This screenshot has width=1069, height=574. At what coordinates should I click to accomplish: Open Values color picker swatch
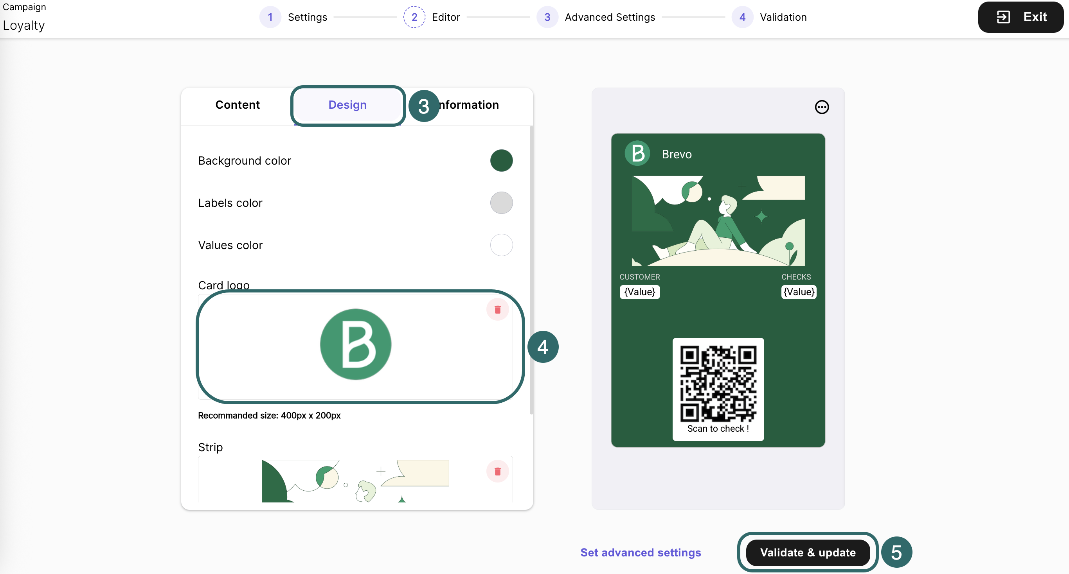pos(501,245)
